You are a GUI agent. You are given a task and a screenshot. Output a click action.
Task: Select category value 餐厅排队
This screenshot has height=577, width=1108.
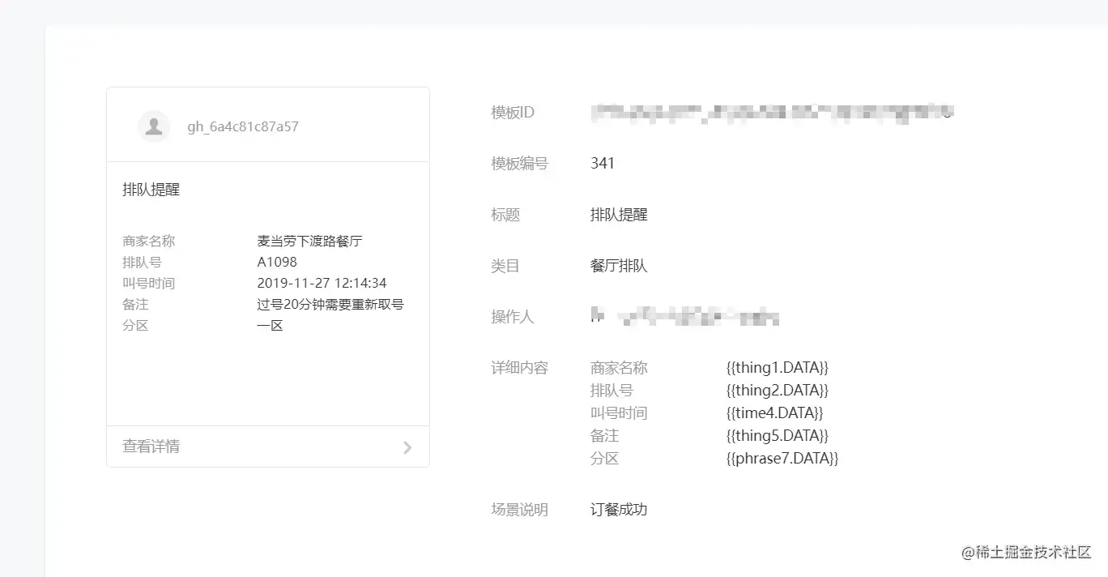[x=619, y=266]
